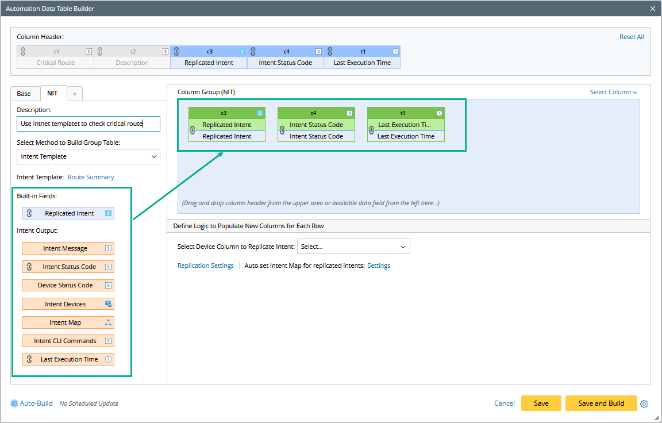This screenshot has height=423, width=662.
Task: Open the Replication Settings link
Action: 205,266
